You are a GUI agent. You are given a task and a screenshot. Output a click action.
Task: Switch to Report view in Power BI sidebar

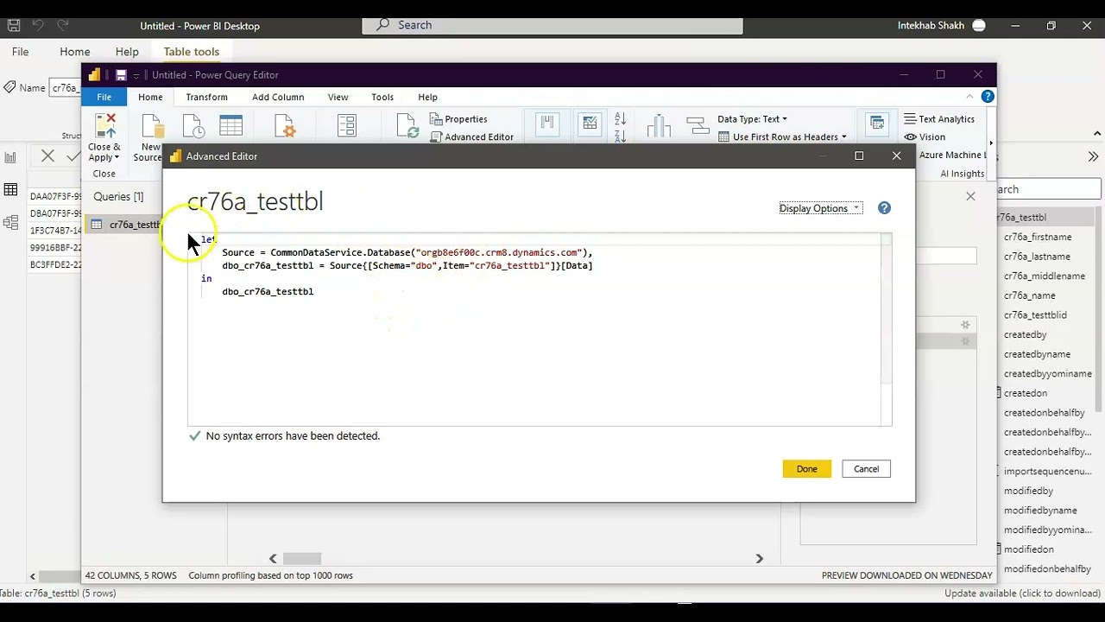10,157
